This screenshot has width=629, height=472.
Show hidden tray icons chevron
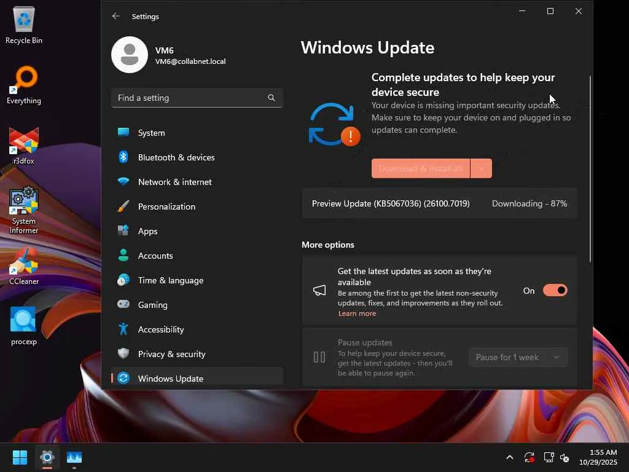tap(509, 457)
